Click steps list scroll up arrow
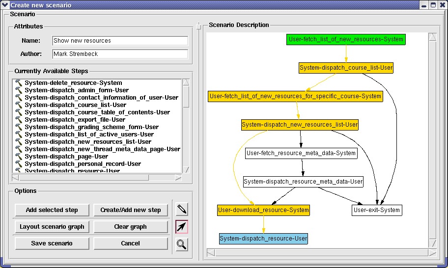This screenshot has width=448, height=268. pos(186,82)
